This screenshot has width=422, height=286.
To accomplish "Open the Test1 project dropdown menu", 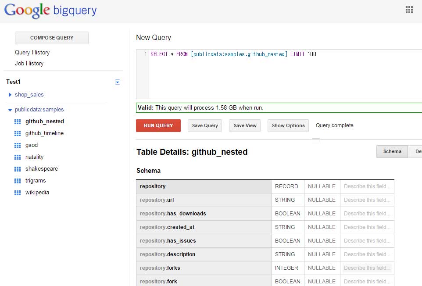I will [117, 82].
